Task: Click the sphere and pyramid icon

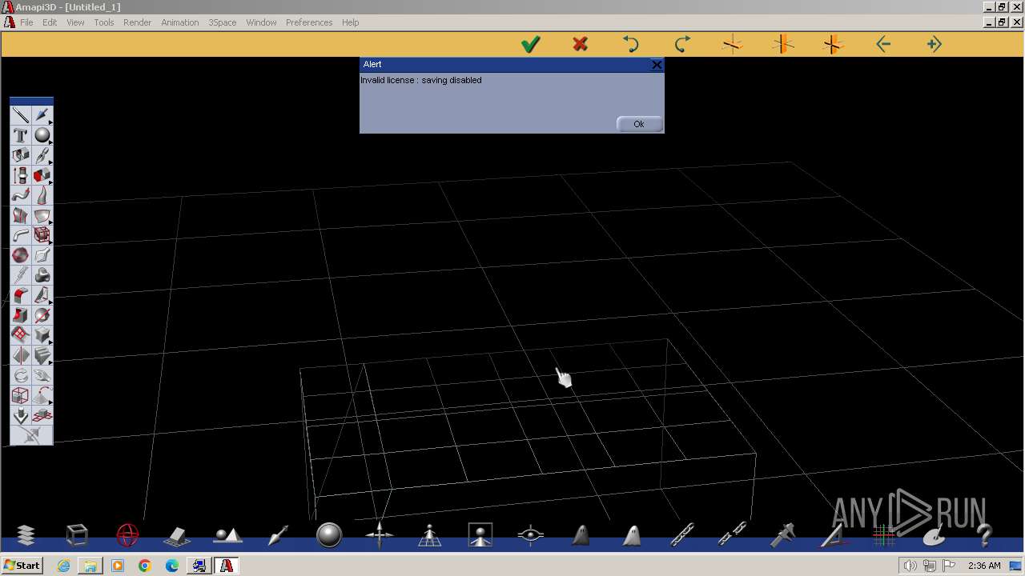Action: [x=228, y=534]
